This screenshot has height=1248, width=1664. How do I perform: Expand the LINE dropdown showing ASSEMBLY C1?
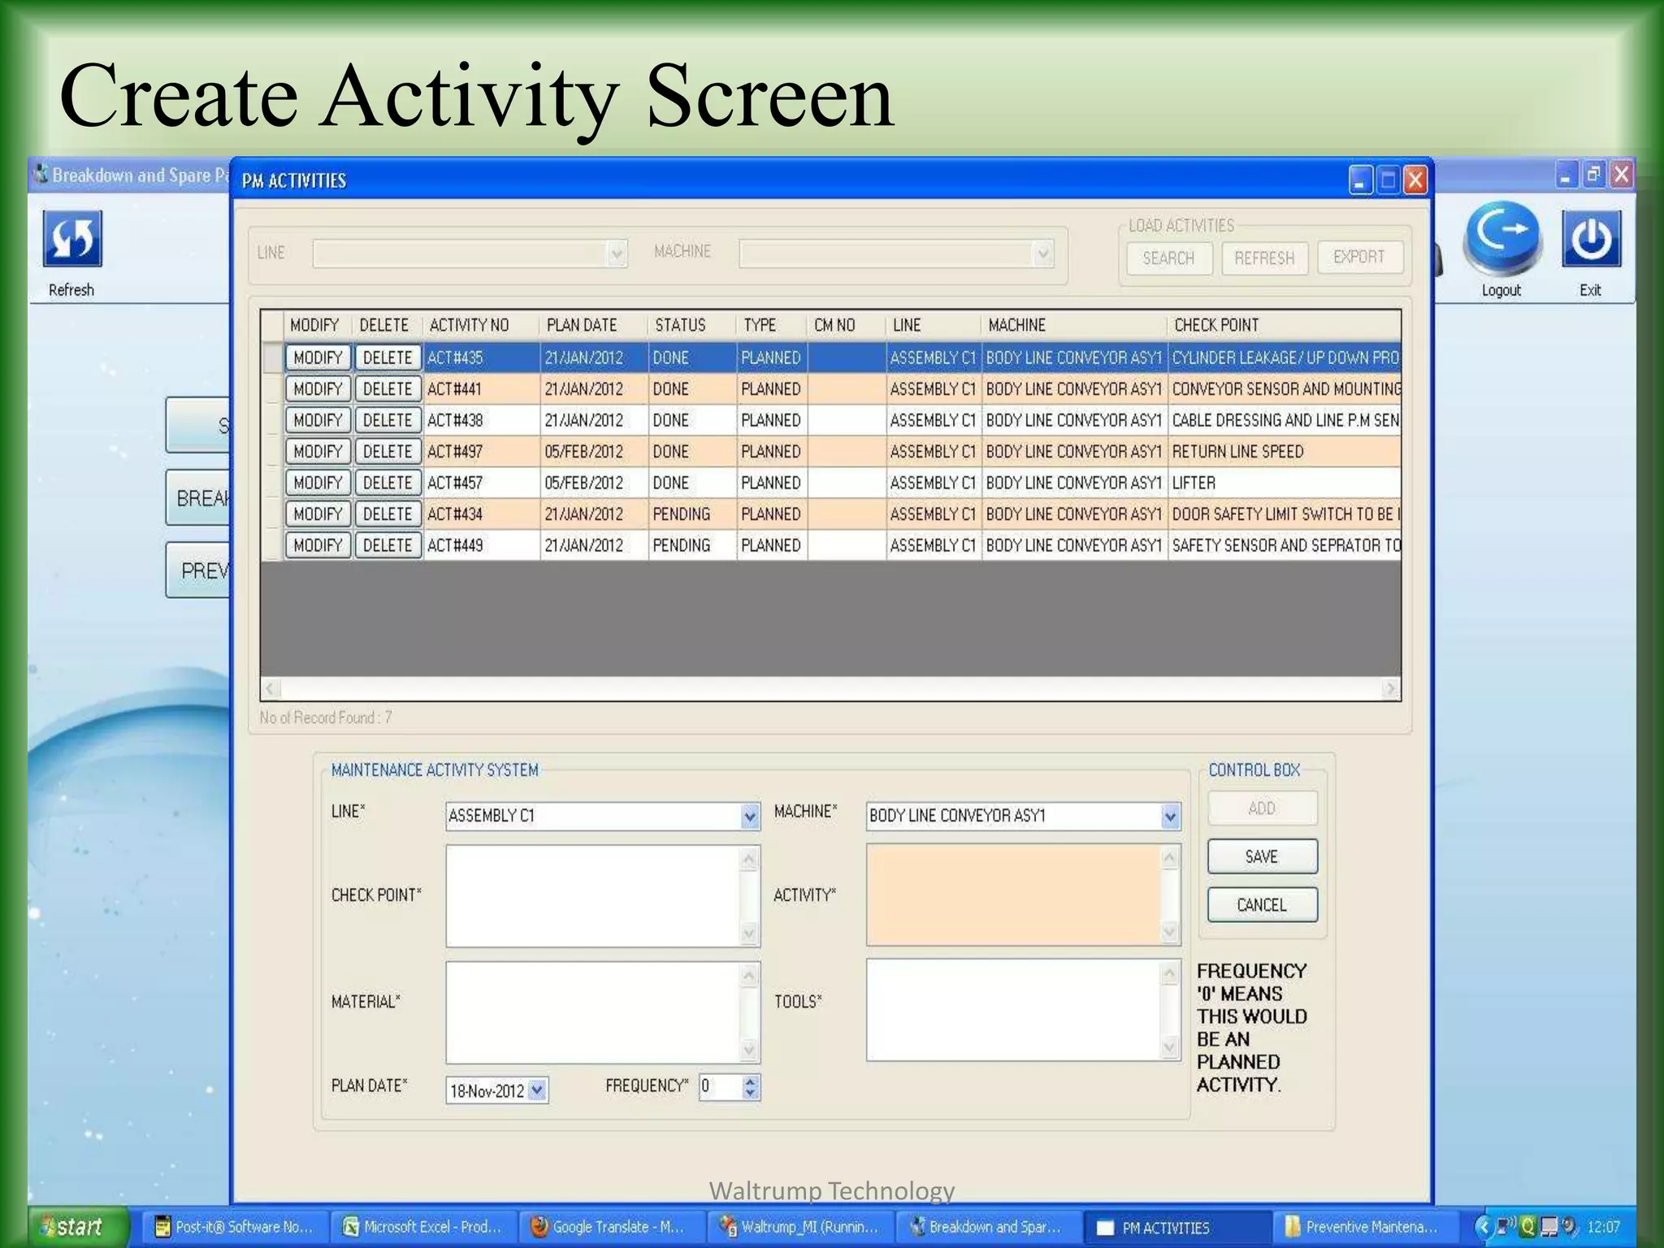pyautogui.click(x=750, y=817)
